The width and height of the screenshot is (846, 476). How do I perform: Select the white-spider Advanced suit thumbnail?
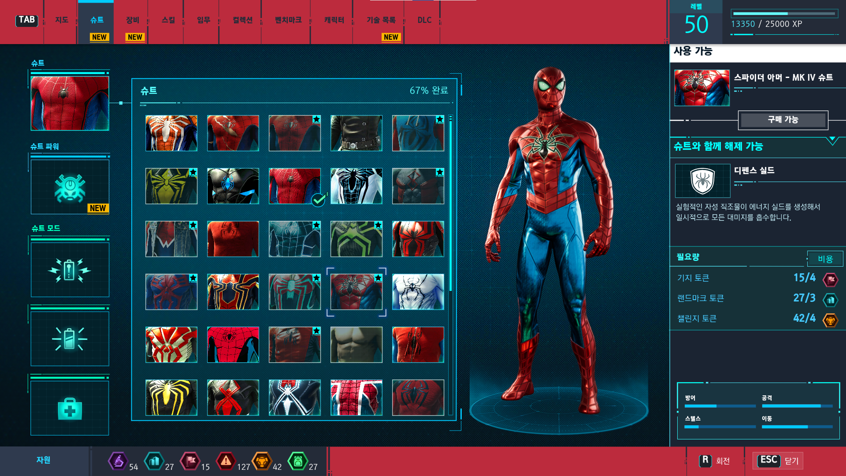171,133
